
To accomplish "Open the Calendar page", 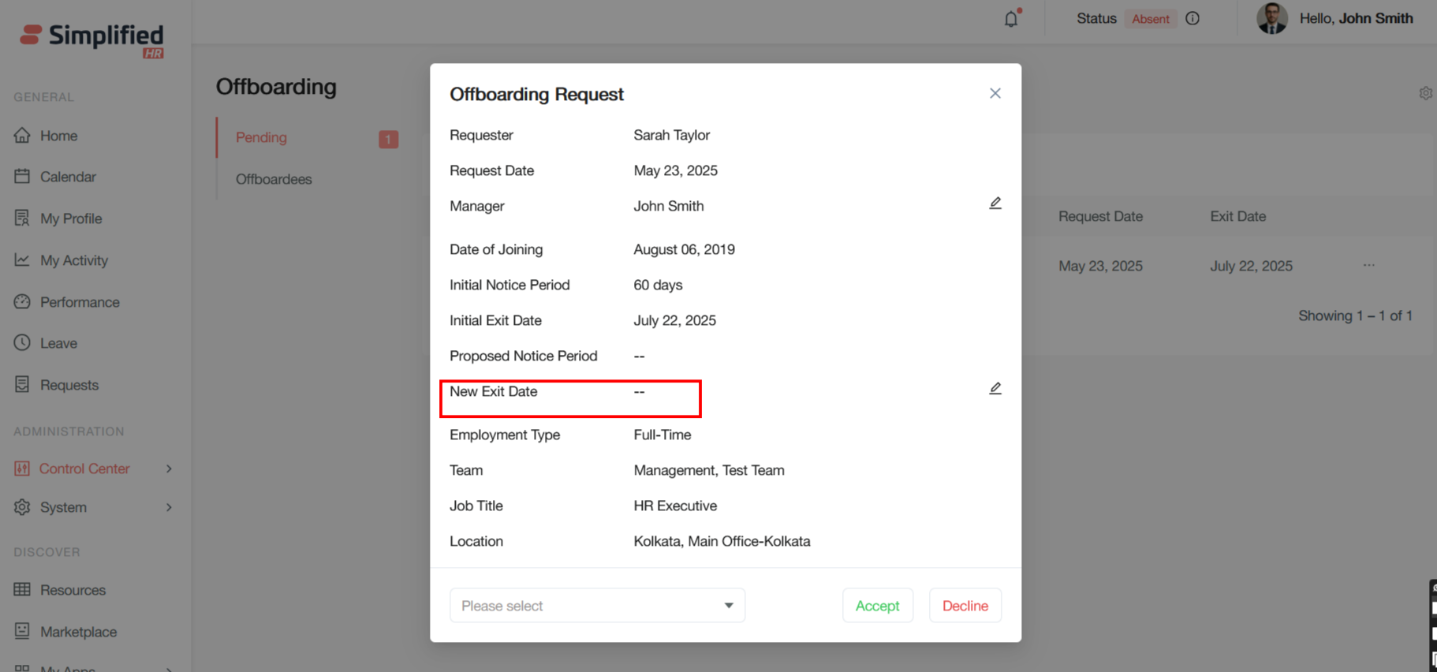I will (68, 177).
